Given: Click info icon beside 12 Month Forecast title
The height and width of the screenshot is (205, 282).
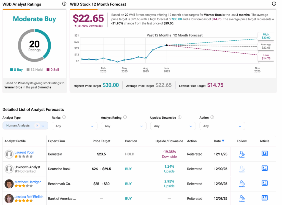Looking at the screenshot, I should pos(274,4).
